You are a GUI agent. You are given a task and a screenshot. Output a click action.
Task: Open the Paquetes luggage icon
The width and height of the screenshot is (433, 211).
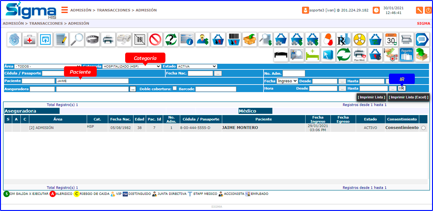point(406,55)
